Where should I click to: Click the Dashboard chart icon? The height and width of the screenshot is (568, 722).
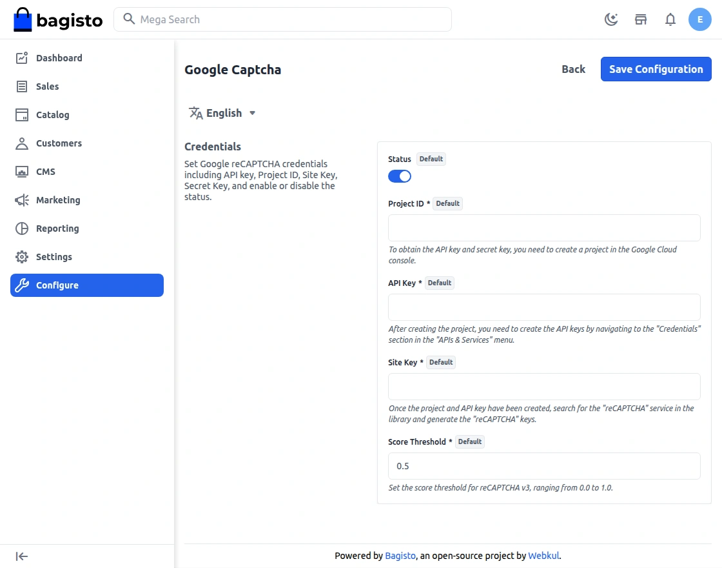coord(22,58)
